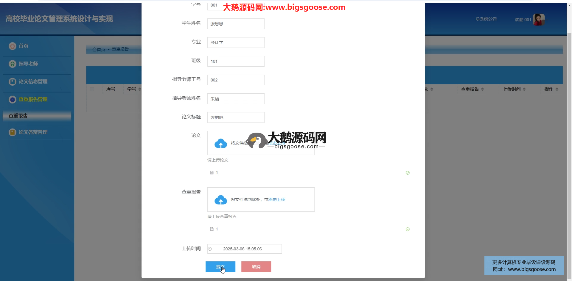Expand the 查重报告管理 sidebar menu

33,100
